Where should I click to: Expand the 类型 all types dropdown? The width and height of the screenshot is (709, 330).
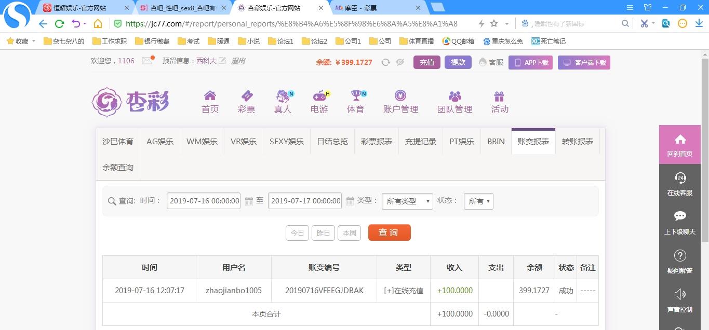coord(407,201)
